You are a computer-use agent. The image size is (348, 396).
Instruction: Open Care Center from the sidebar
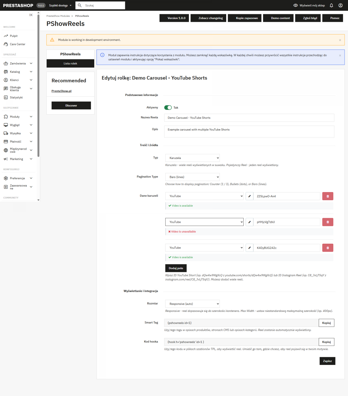pyautogui.click(x=17, y=44)
